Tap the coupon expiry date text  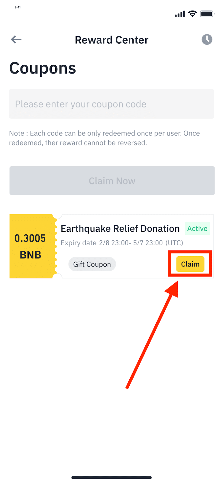tap(122, 243)
